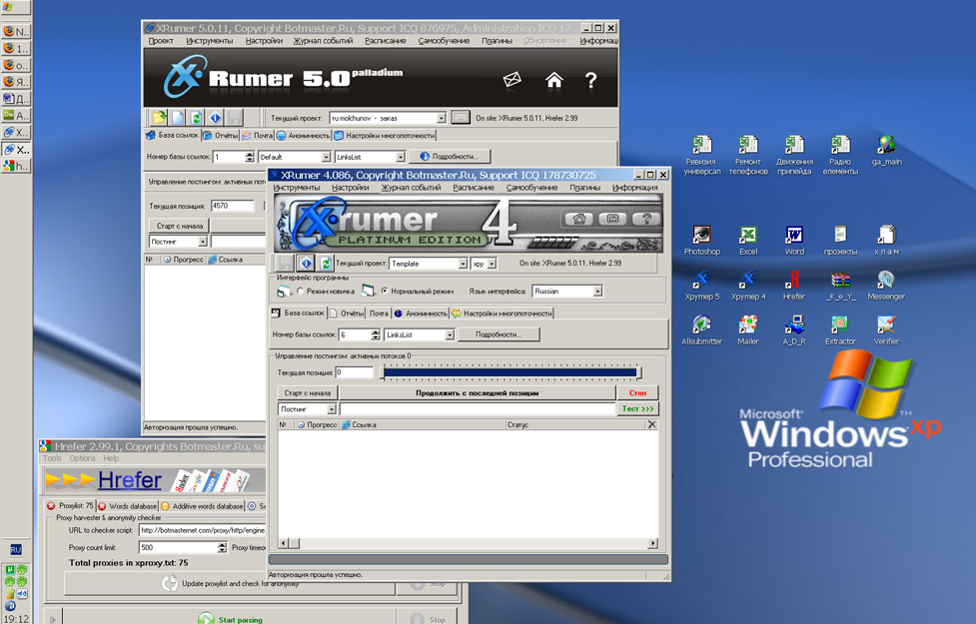
Task: Open the ga_main desktop icon
Action: pyautogui.click(x=886, y=151)
